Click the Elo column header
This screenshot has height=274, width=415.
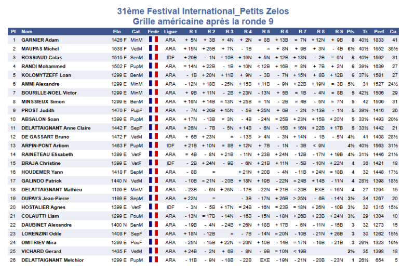[x=117, y=31]
